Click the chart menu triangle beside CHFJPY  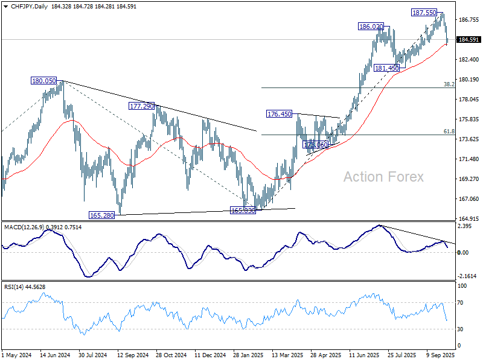6,7
